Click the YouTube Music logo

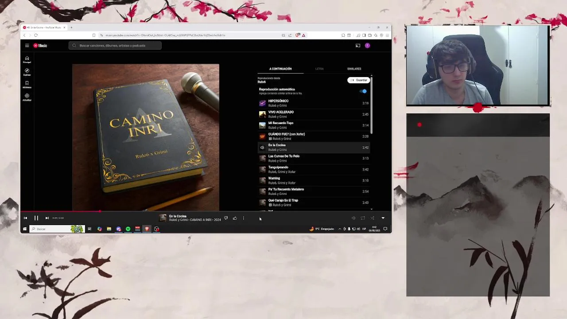[40, 46]
